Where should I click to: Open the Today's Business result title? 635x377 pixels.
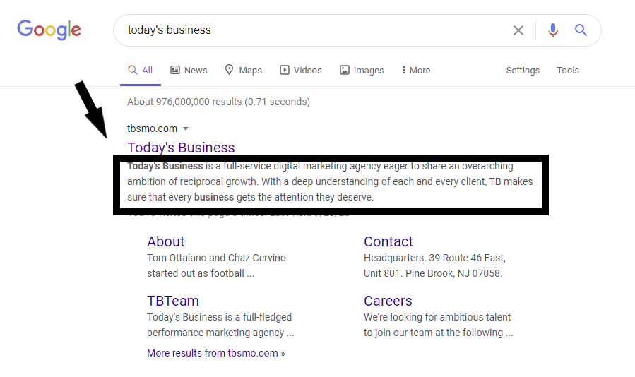181,148
